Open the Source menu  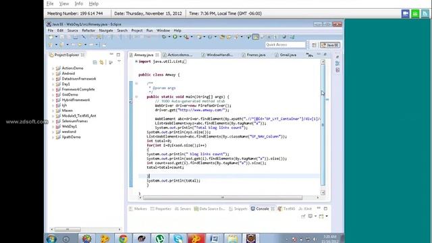point(72,30)
